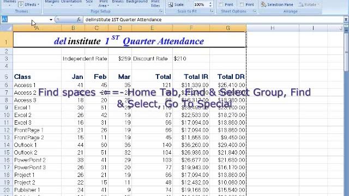Click the '$36,260.00' Total IR cell
The image size is (349, 196).
(191, 145)
